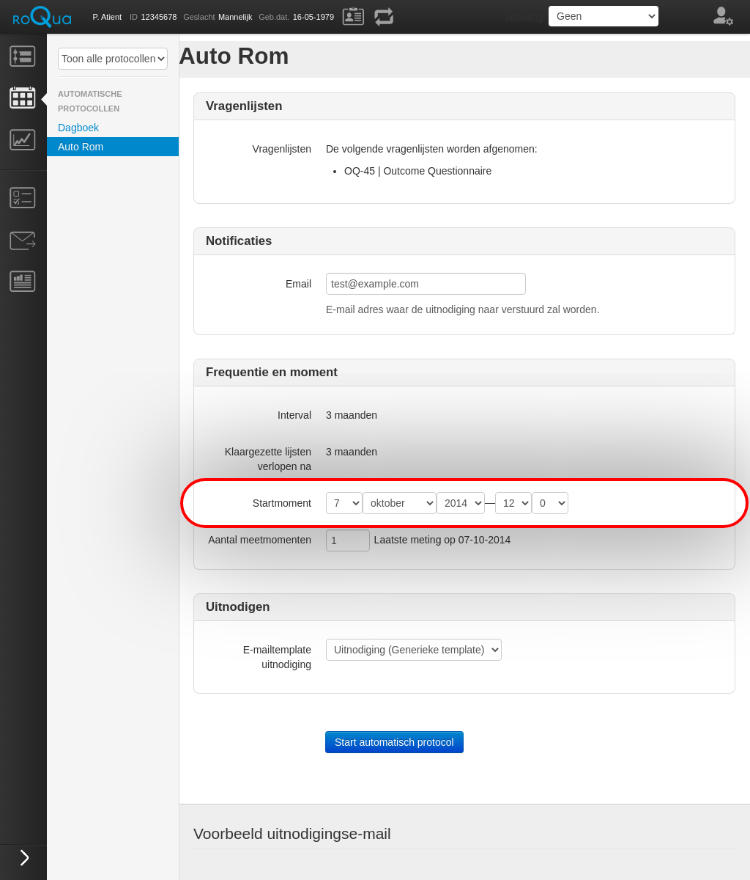Open the checklist sidebar icon

[23, 197]
